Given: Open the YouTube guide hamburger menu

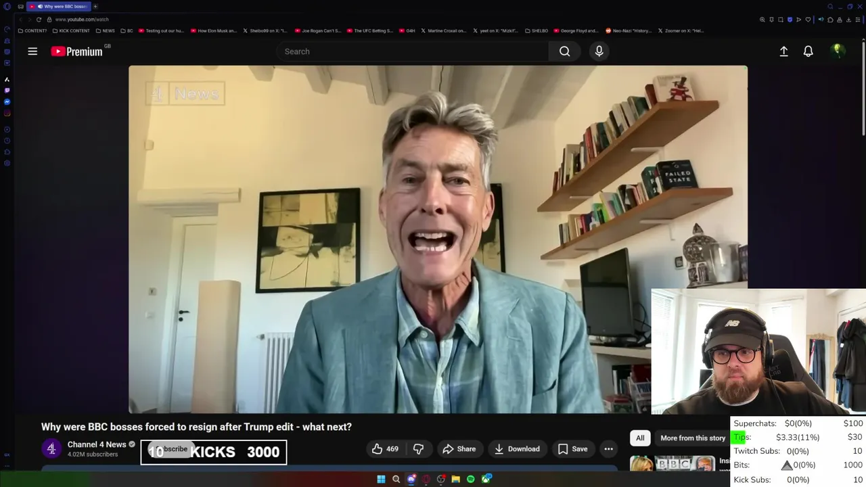Looking at the screenshot, I should (32, 51).
